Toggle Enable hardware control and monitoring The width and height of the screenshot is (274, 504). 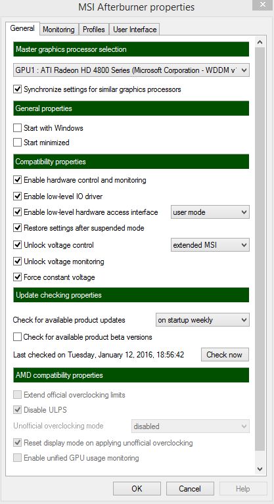[x=17, y=180]
